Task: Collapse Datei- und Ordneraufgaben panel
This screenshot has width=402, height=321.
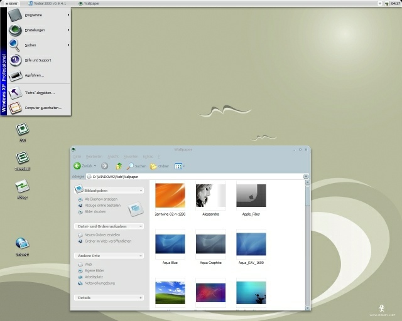Action: click(141, 226)
